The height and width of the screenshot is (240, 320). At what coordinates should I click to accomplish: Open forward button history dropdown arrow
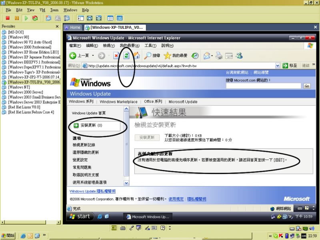pos(109,56)
